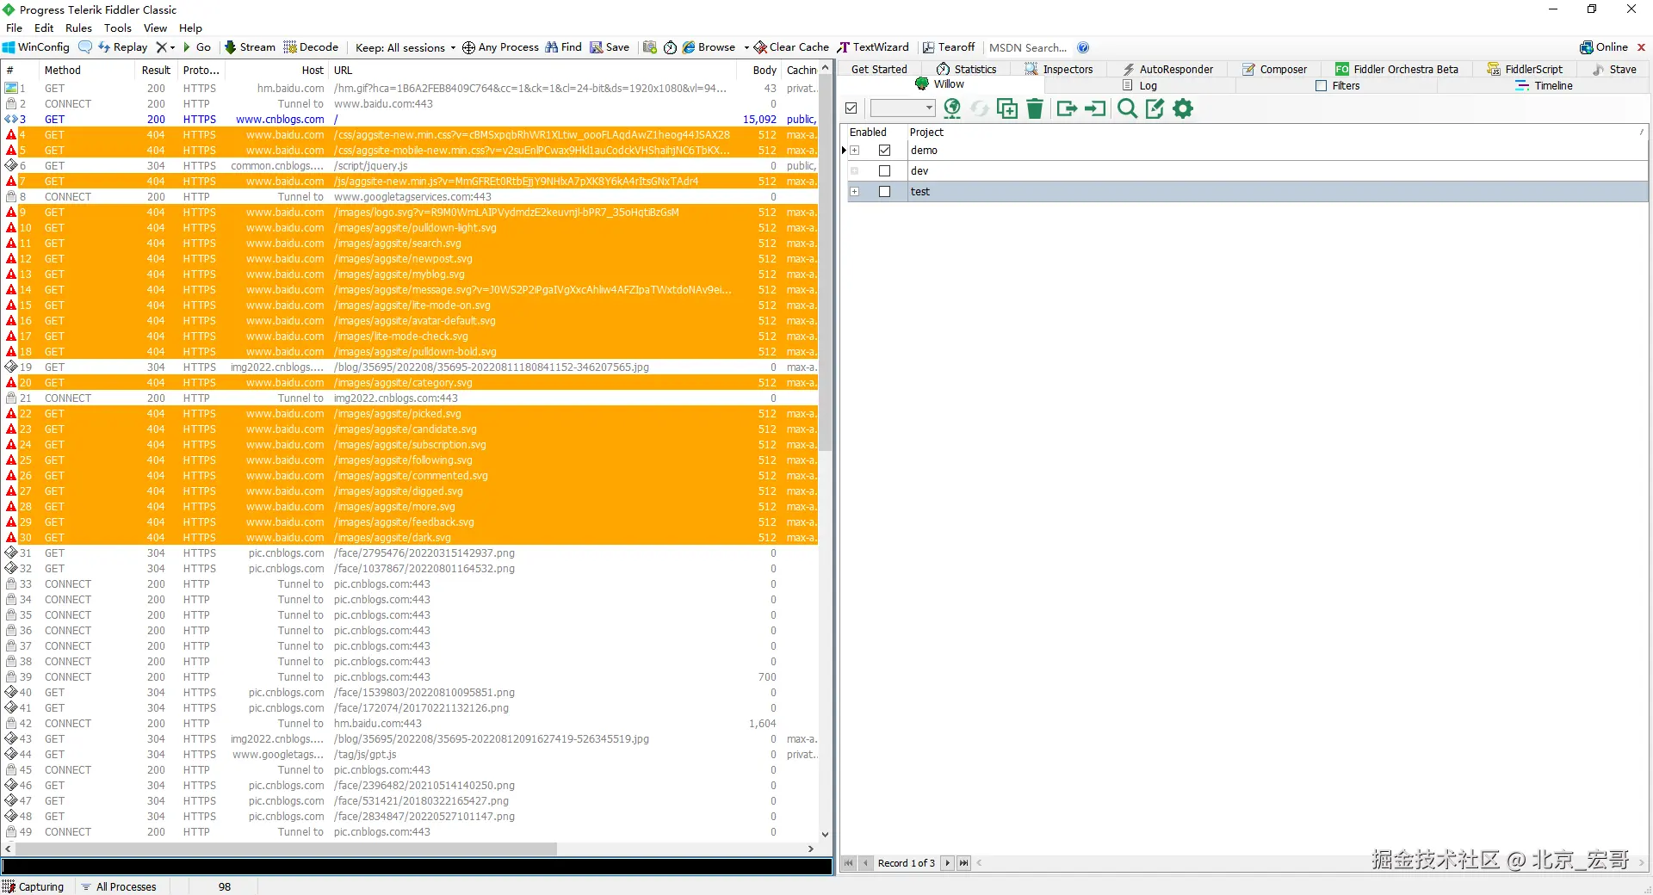Switch to the Inspectors tab
Viewport: 1653px width, 895px height.
pyautogui.click(x=1059, y=70)
